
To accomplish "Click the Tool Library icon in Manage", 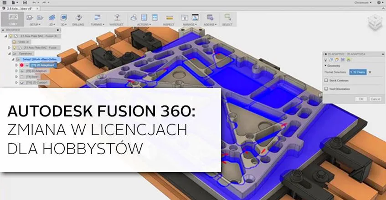I will [185, 17].
